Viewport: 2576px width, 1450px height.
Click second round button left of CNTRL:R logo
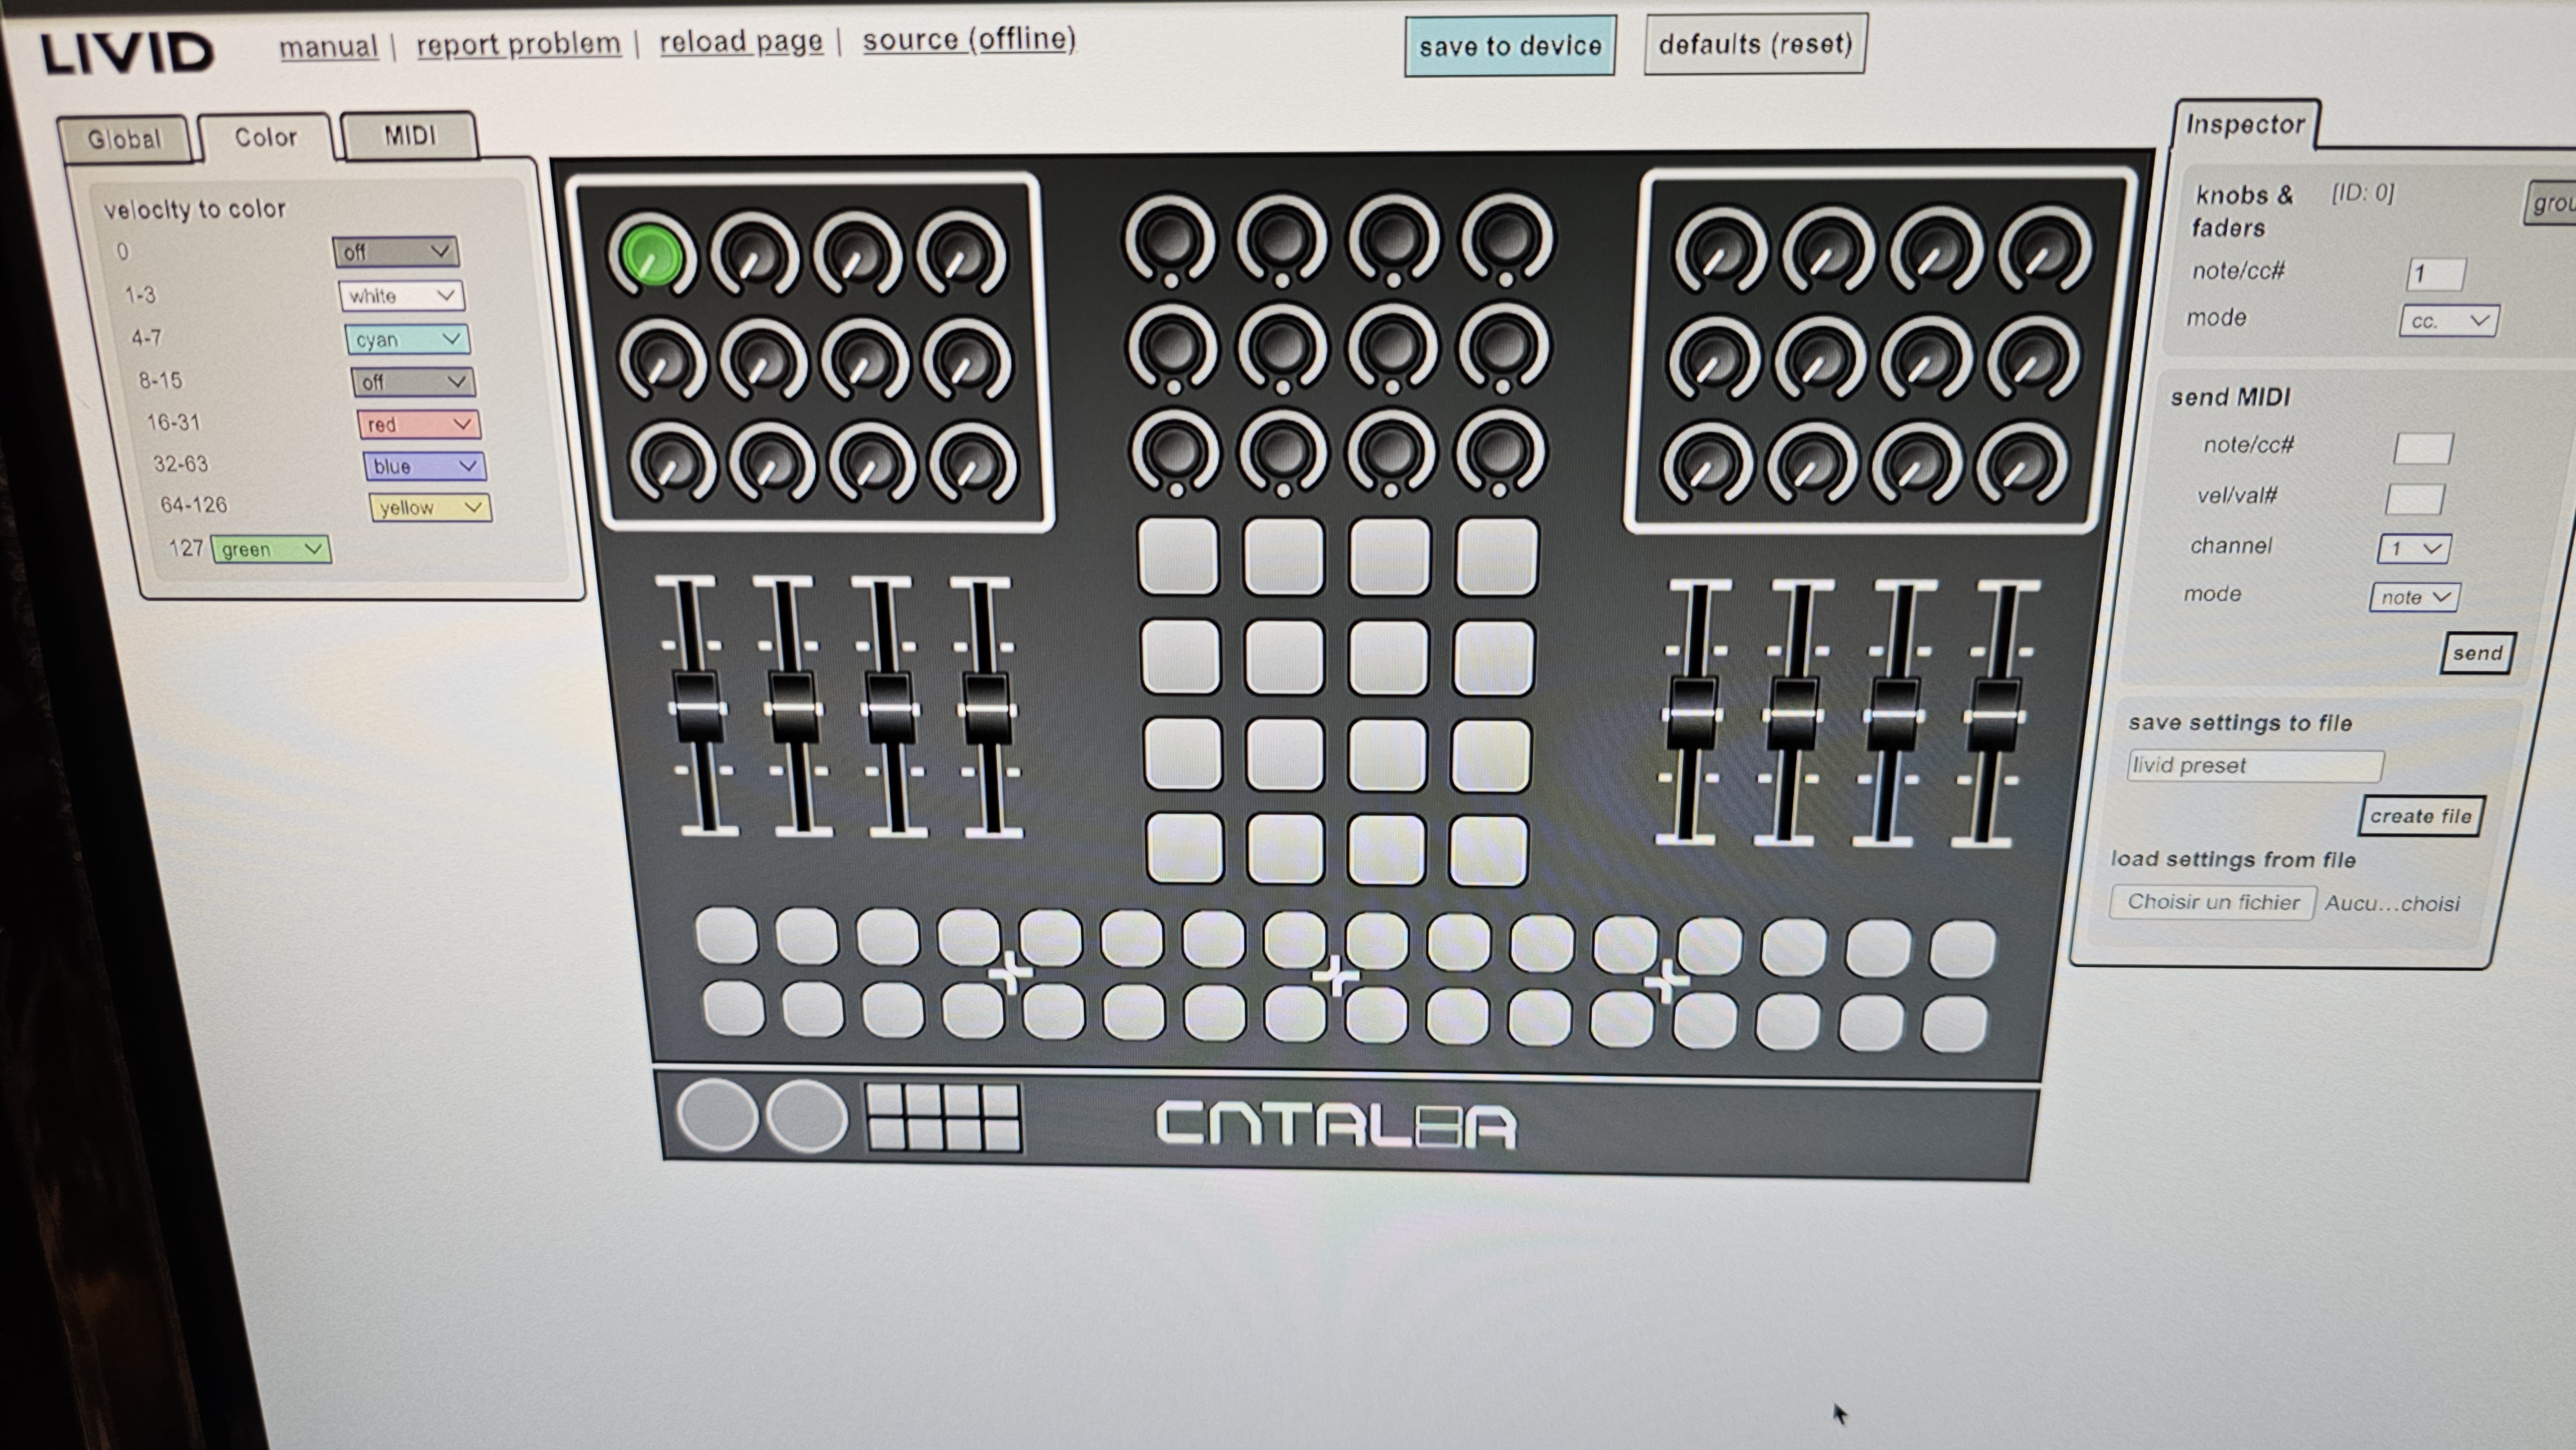pyautogui.click(x=806, y=1116)
